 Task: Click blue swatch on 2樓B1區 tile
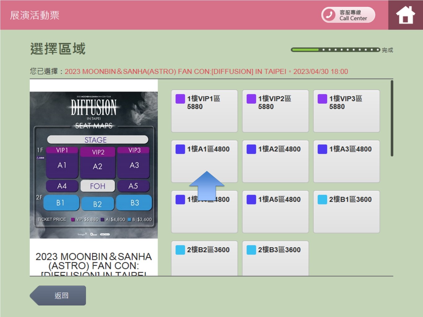click(322, 199)
